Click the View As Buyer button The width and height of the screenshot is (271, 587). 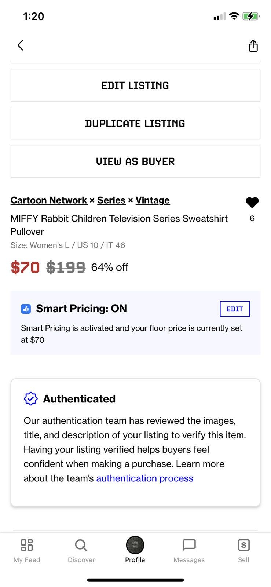[135, 161]
